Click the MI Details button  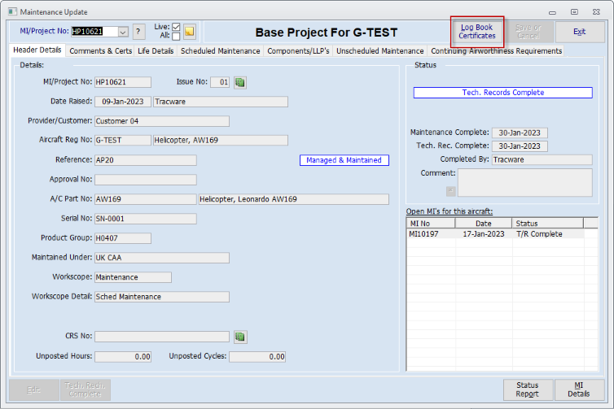(580, 389)
